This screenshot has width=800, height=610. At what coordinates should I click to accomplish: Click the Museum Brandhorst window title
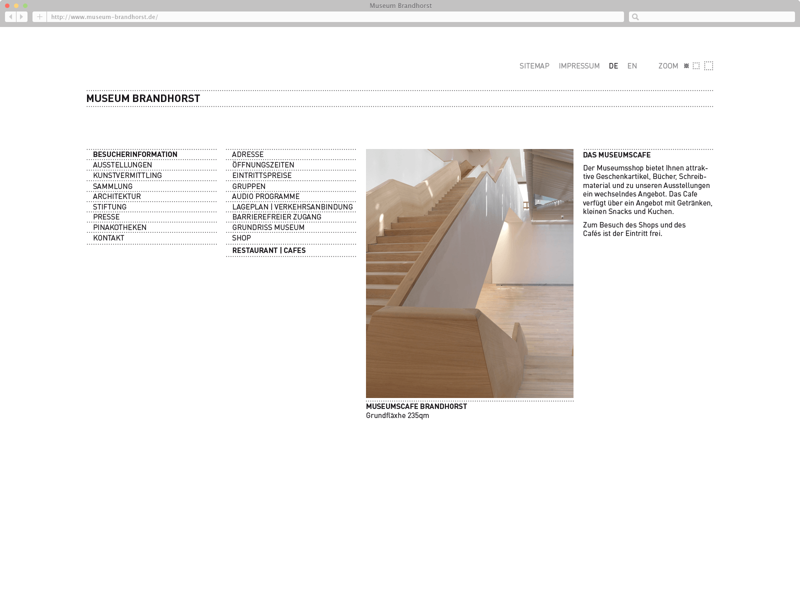point(400,6)
